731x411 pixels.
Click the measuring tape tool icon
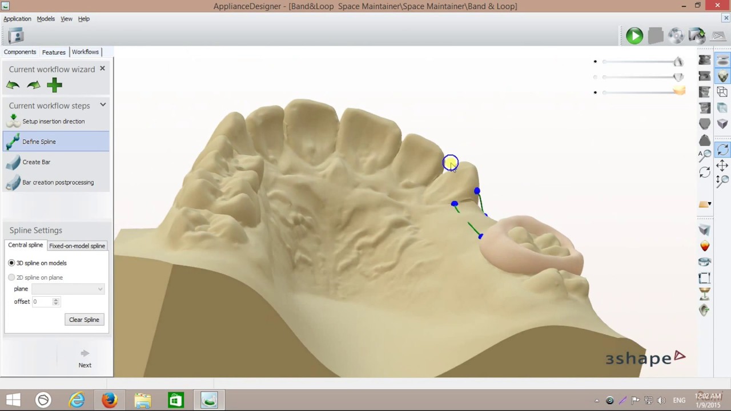coord(705,262)
